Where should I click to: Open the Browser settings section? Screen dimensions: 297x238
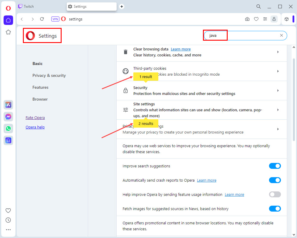point(40,99)
